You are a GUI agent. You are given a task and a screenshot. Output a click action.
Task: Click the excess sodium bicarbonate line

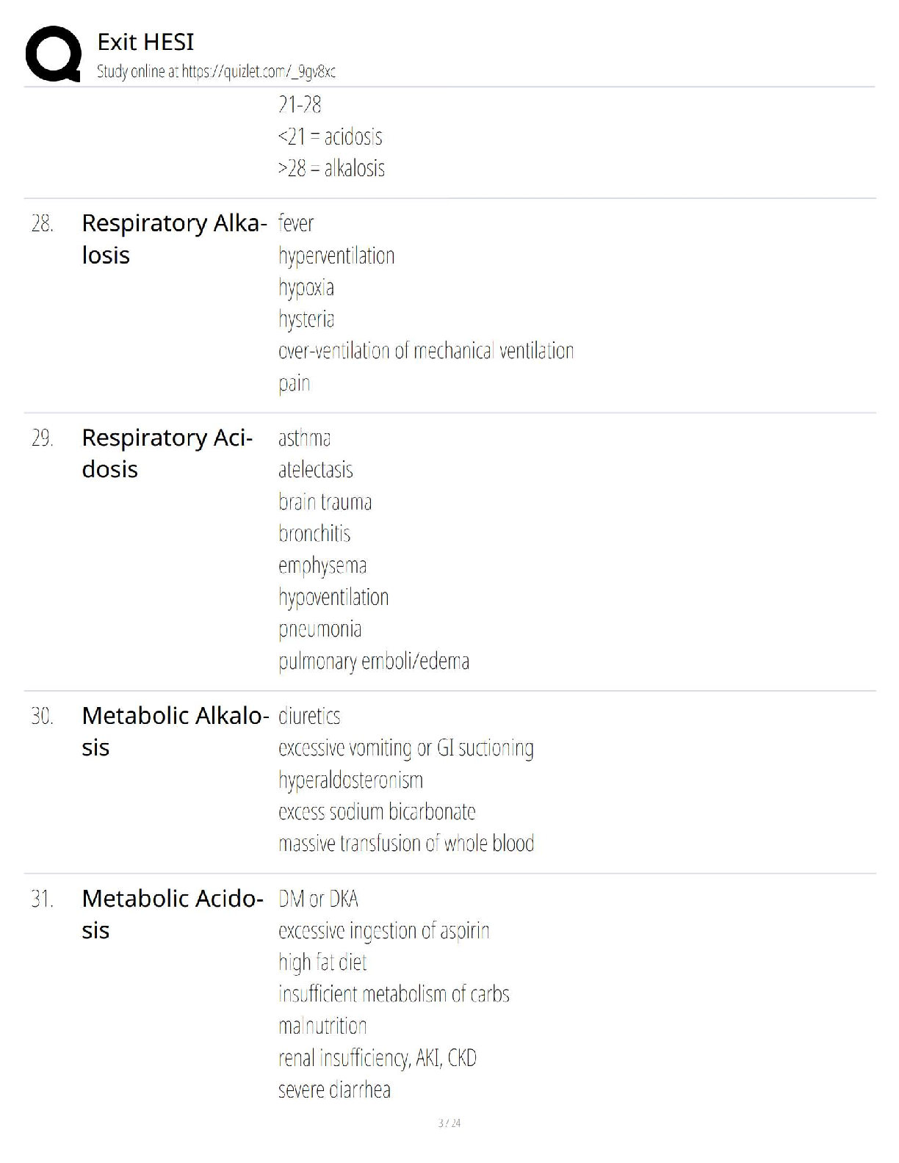click(377, 812)
